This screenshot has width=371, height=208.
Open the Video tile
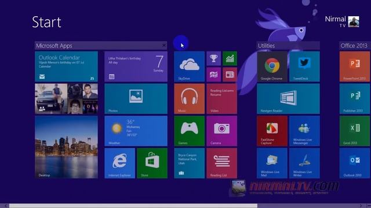tap(221, 99)
